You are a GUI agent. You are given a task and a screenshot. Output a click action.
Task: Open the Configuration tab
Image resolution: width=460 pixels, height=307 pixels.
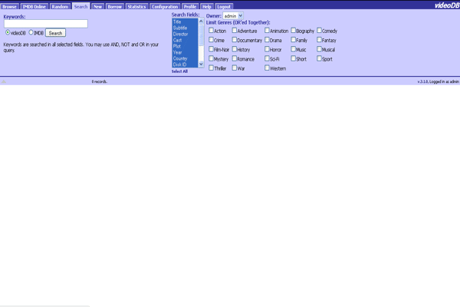pyautogui.click(x=165, y=6)
